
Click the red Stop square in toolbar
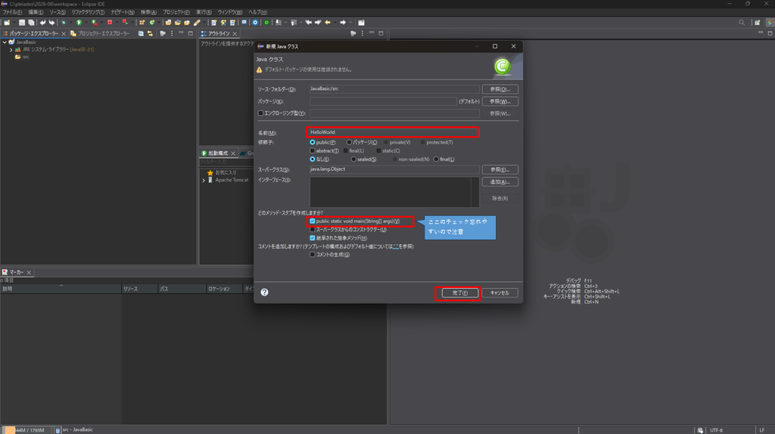point(110,22)
